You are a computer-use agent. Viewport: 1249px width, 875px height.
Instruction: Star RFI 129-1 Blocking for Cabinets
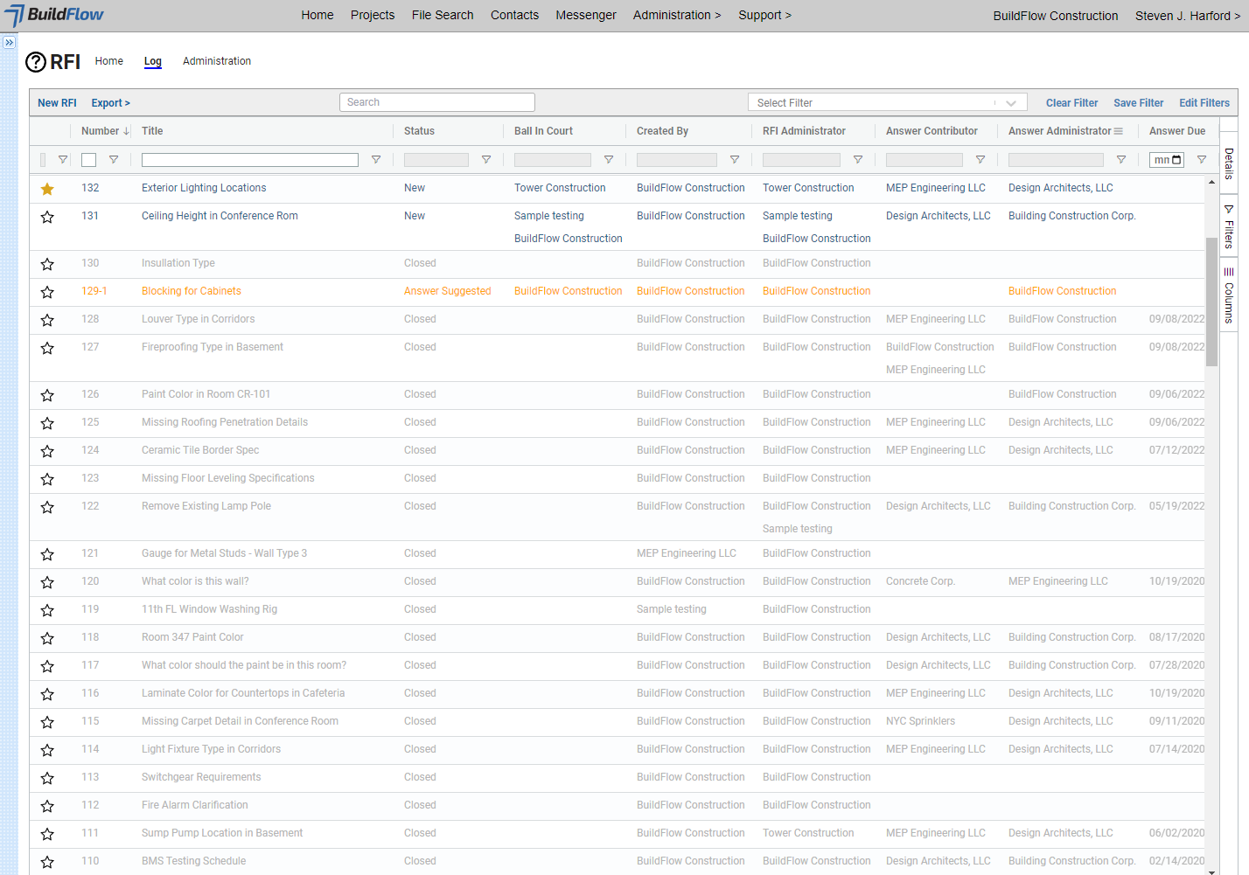pos(47,292)
